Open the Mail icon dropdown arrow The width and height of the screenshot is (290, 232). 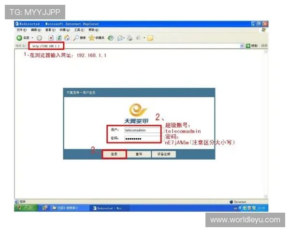coord(124,38)
